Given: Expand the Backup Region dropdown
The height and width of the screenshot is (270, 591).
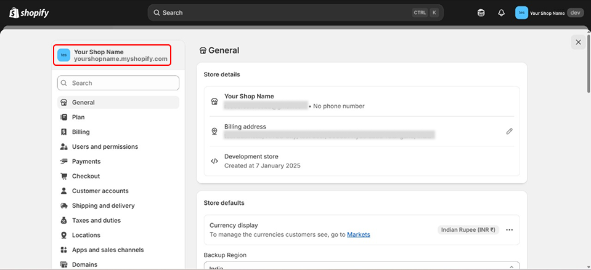Looking at the screenshot, I should [361, 266].
